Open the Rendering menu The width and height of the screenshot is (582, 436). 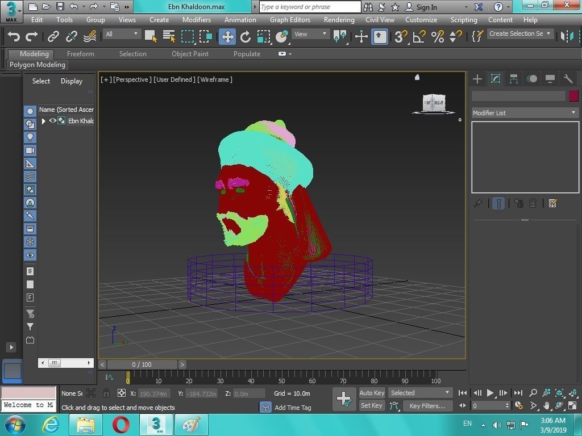(x=339, y=20)
